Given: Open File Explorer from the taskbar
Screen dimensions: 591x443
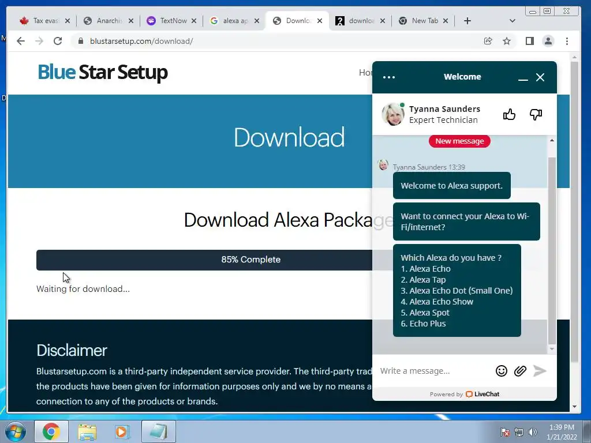Looking at the screenshot, I should coord(88,431).
